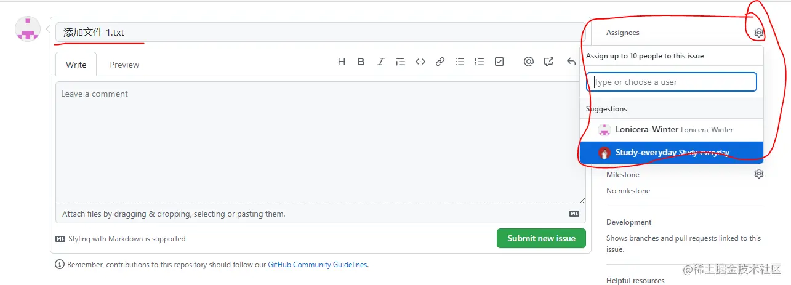Viewport: 791px width, 285px height.
Task: Focus the 'Type or choose a user' field
Action: tap(671, 82)
